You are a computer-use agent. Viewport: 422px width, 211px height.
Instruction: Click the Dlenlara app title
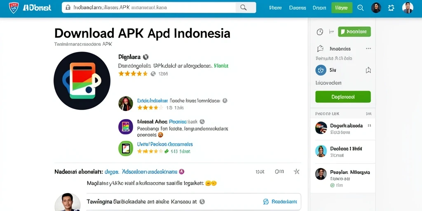129,57
